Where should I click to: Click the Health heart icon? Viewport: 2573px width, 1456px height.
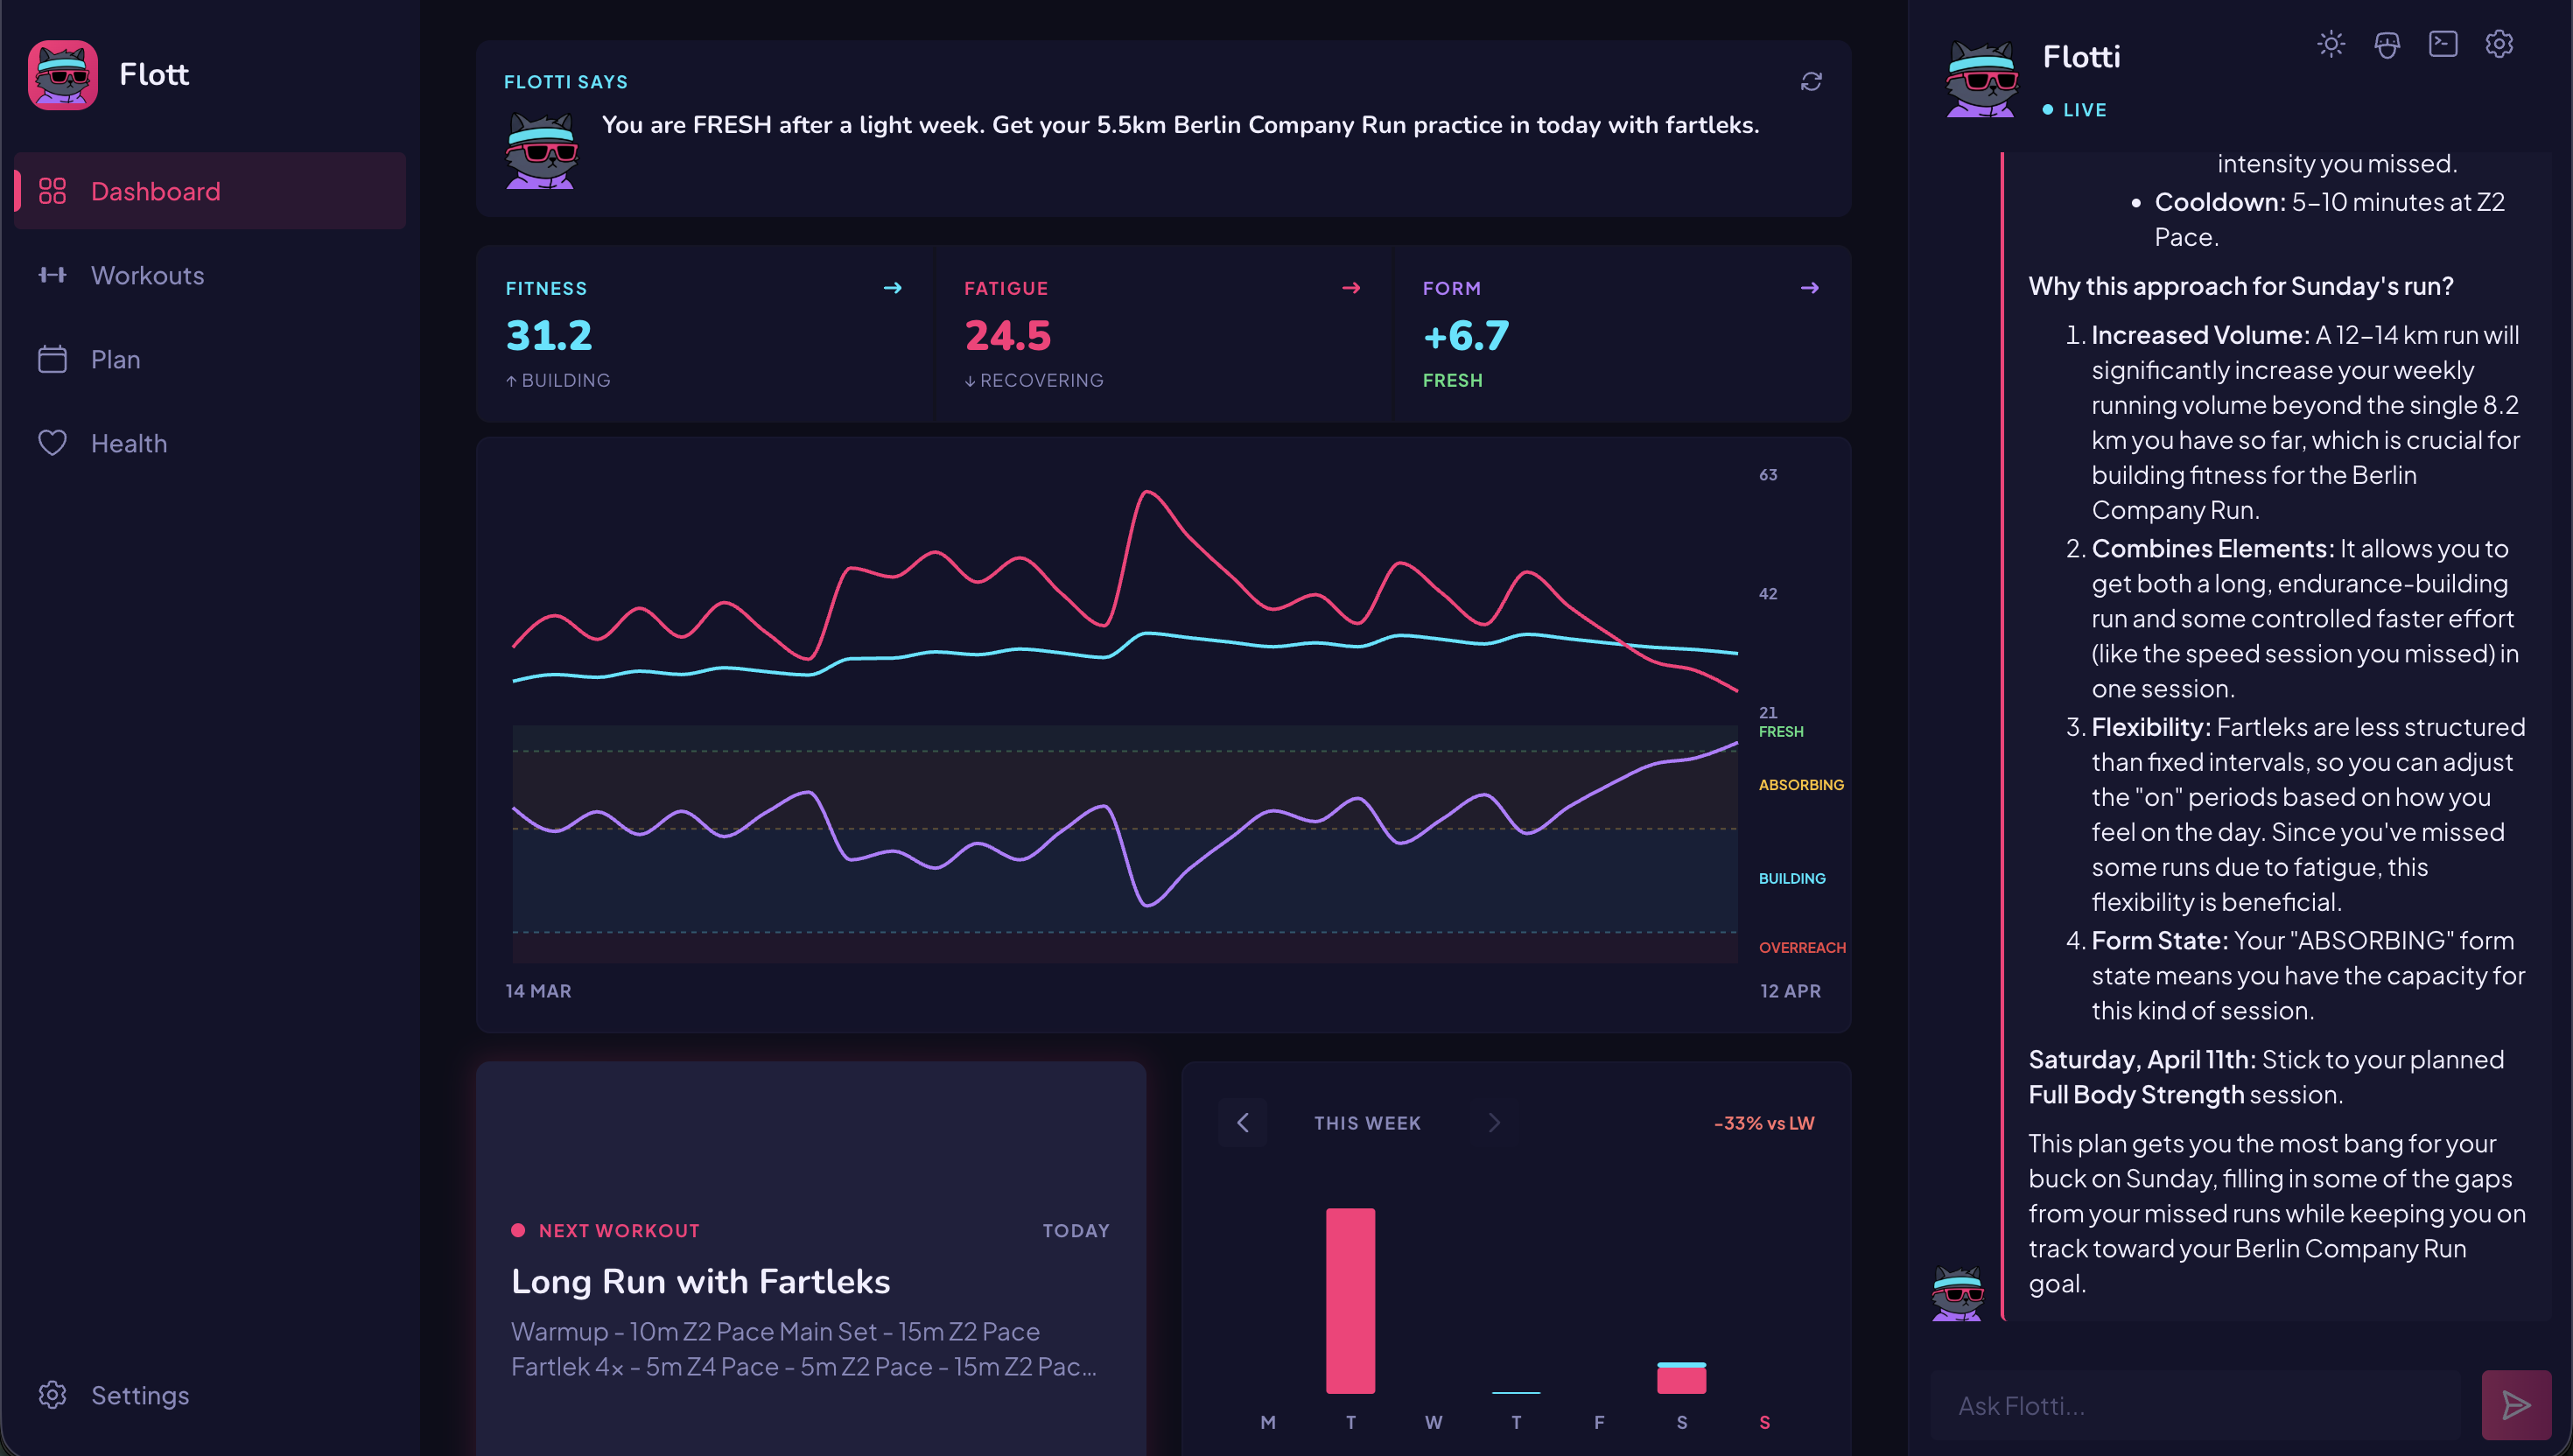52,443
